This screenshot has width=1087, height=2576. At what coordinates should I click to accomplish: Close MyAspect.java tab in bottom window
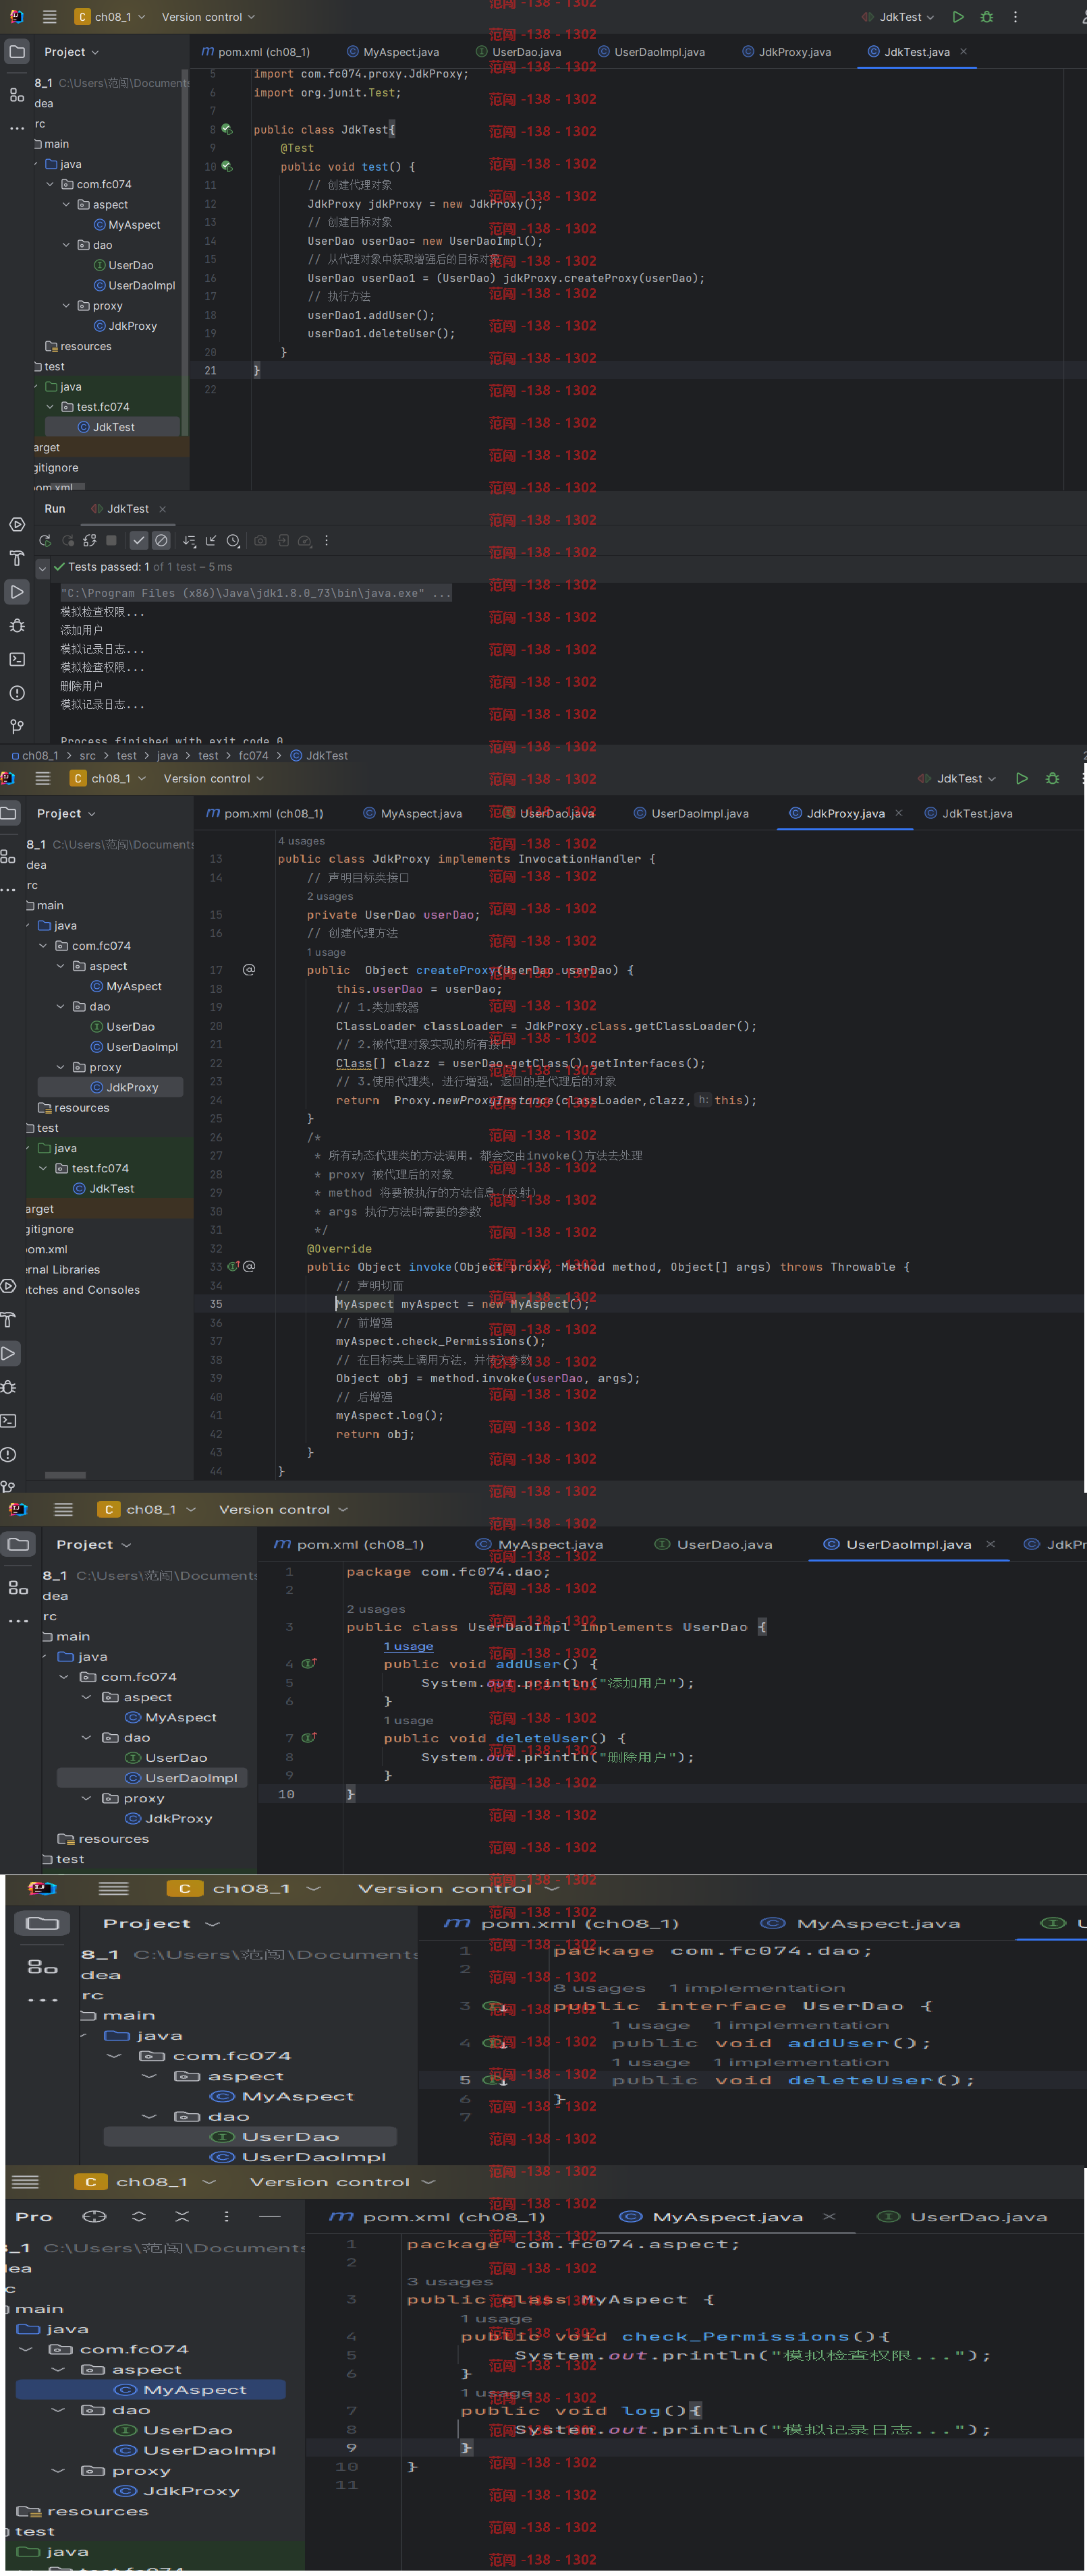click(829, 2217)
